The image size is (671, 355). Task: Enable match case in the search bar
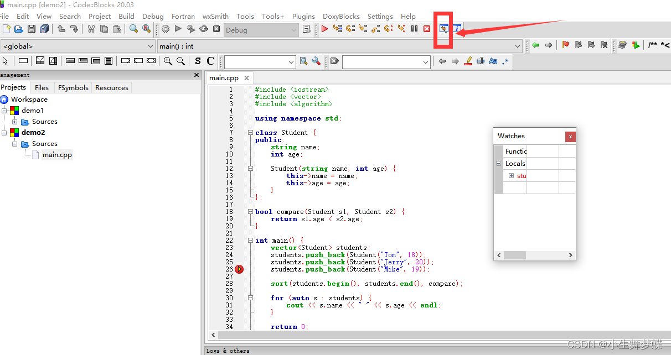pyautogui.click(x=493, y=61)
